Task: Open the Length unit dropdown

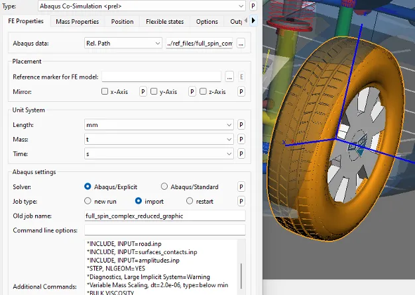Action: [x=229, y=124]
